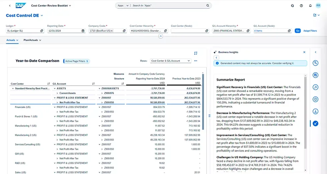Select the Purch & Stores 1 (US) row
The width and height of the screenshot is (327, 174).
click(26, 117)
